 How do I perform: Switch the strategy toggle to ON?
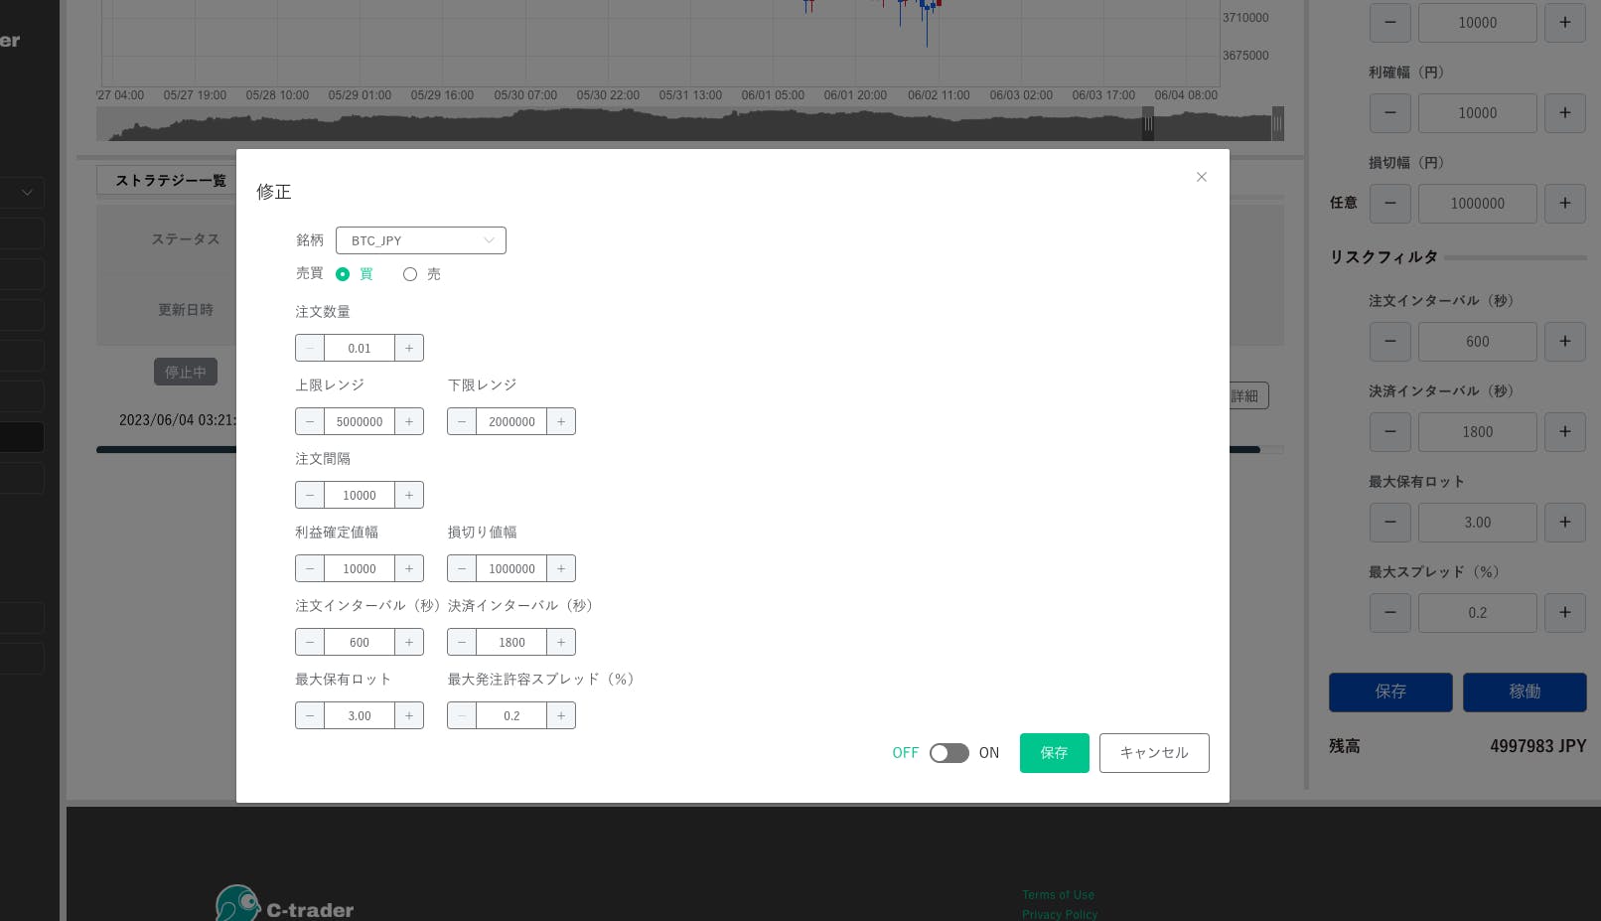point(948,752)
